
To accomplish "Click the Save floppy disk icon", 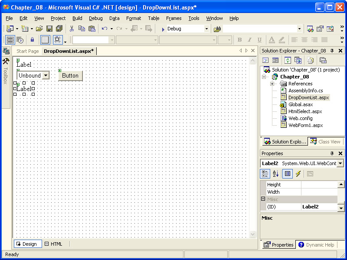I will coord(49,29).
